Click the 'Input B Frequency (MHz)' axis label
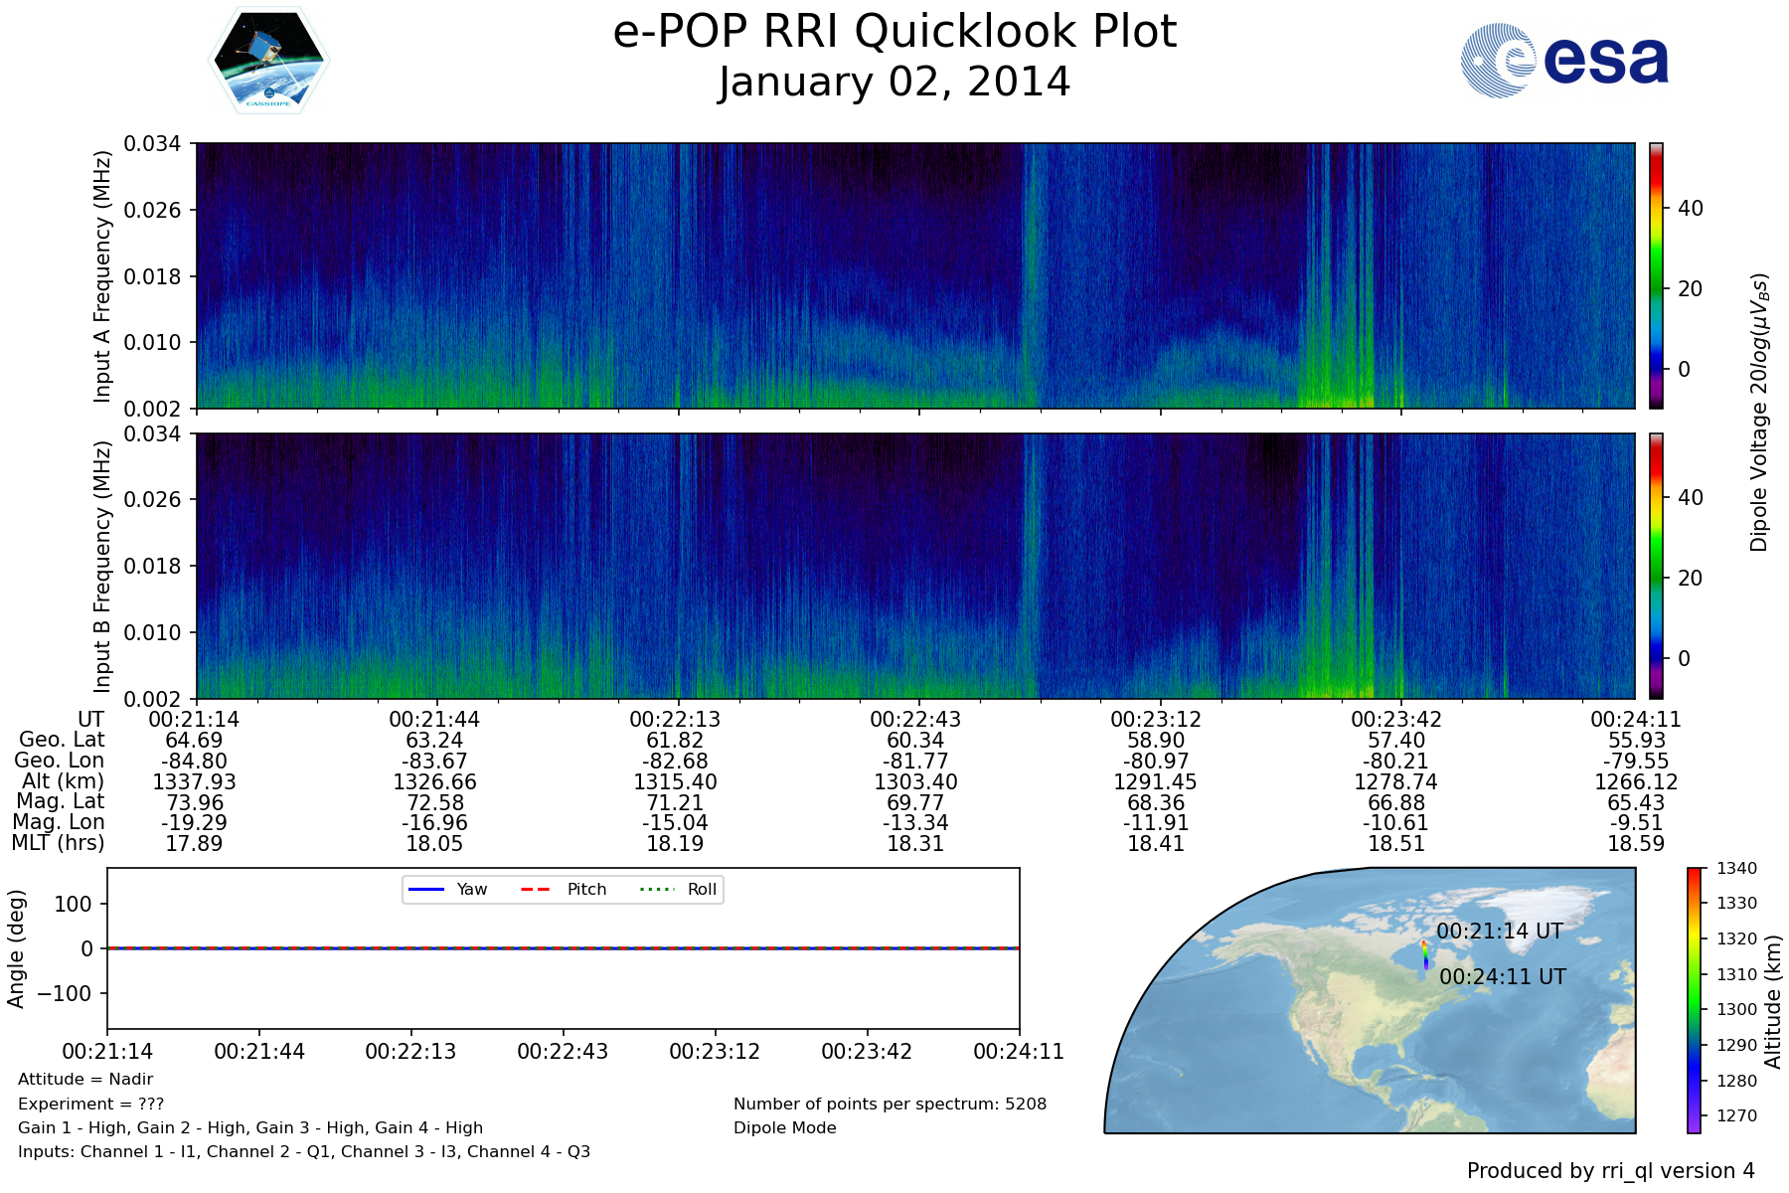 [x=101, y=567]
